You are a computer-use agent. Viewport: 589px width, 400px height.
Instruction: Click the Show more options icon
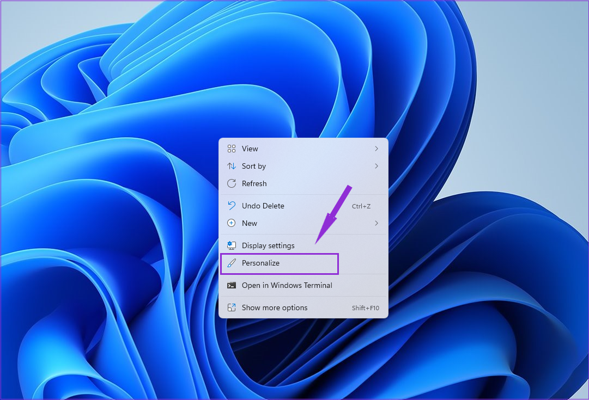pos(232,307)
